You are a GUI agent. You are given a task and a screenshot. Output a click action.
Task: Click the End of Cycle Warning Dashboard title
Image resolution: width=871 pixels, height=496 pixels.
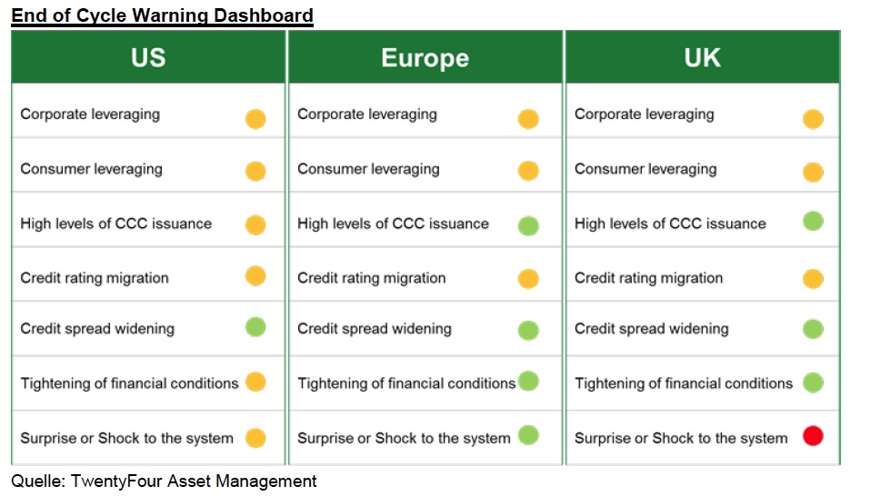point(162,15)
